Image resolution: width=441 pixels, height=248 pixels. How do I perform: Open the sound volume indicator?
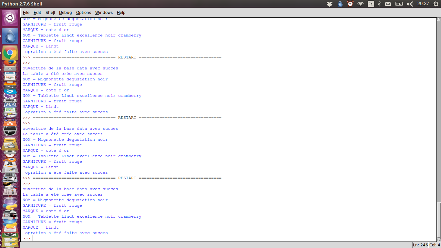pos(410,4)
